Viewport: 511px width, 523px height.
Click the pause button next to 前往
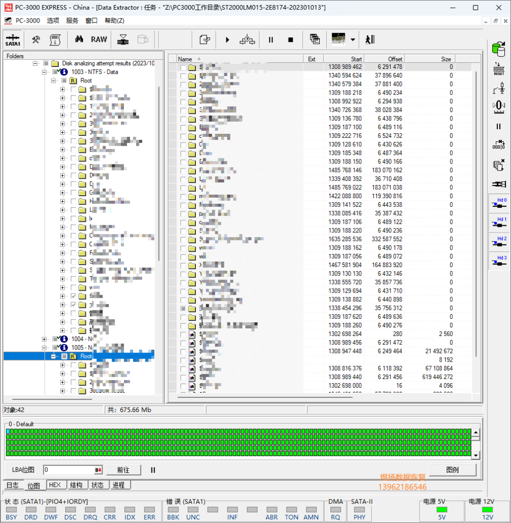point(153,470)
